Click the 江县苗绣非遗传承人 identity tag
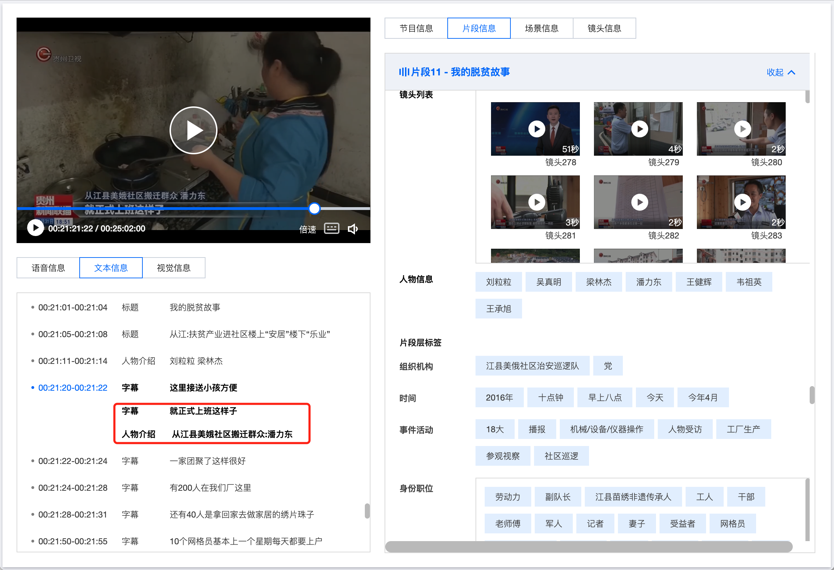The height and width of the screenshot is (570, 834). [633, 497]
